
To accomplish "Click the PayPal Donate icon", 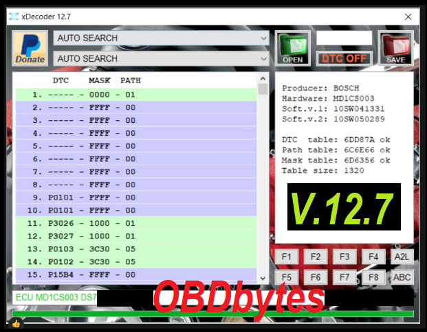I will point(30,49).
